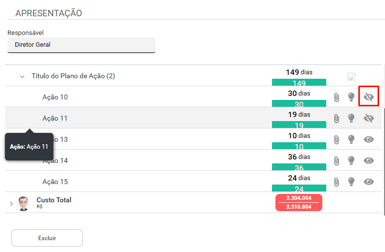The image size is (385, 252).
Task: Click the lightbulb icon on Ação 15
Action: (x=351, y=182)
